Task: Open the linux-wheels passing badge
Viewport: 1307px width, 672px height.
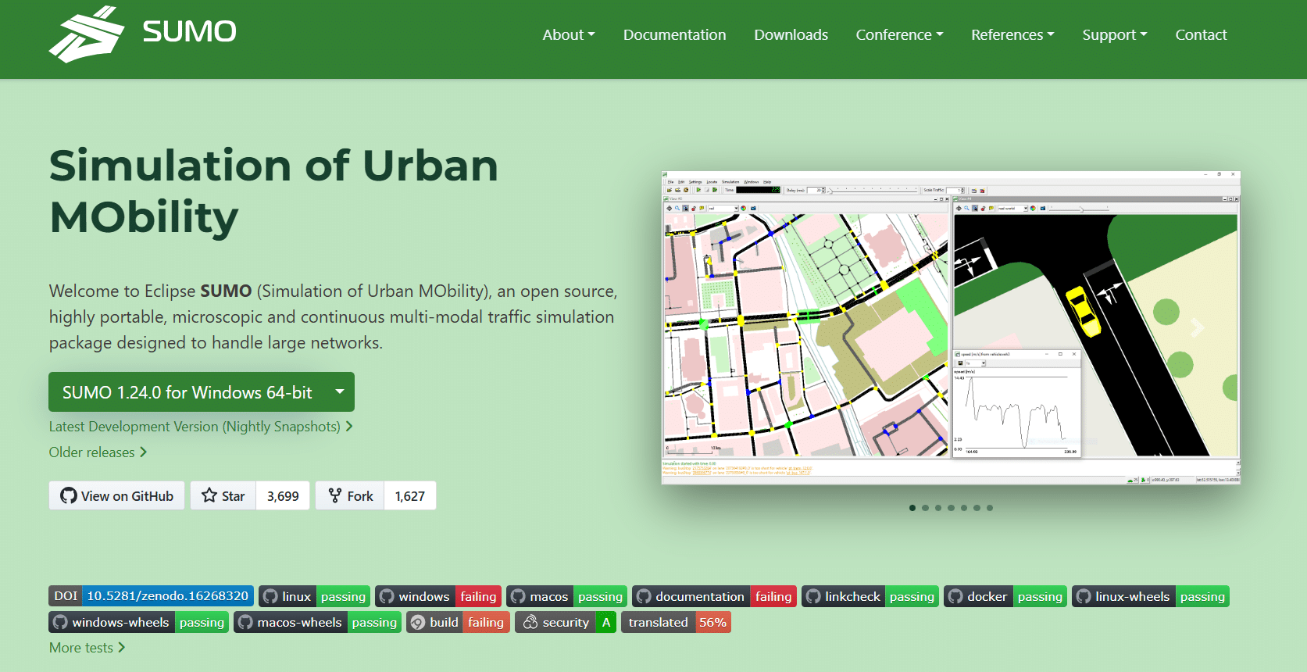Action: tap(1151, 596)
